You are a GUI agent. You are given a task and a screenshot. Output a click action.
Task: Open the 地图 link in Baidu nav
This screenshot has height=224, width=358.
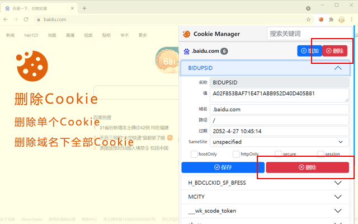point(52,35)
